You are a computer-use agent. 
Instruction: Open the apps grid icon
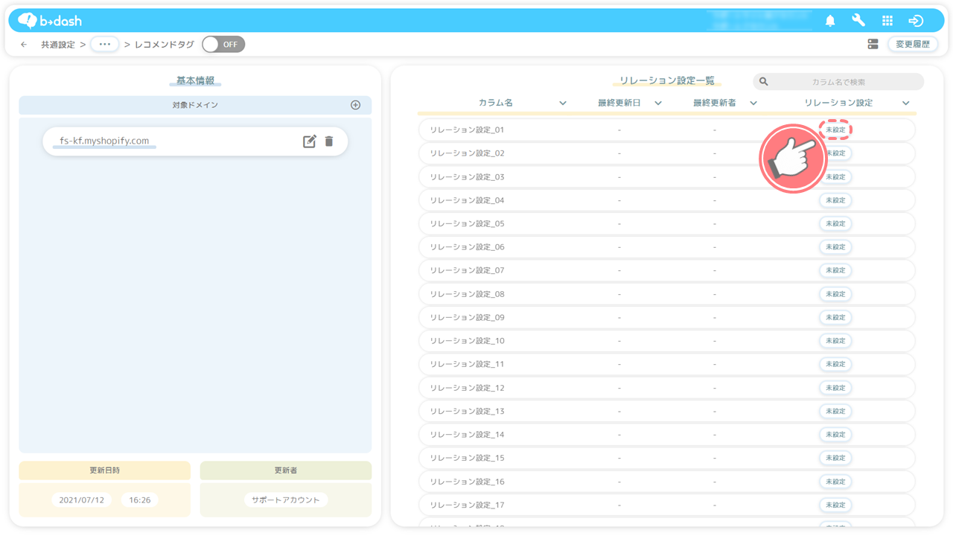click(x=887, y=21)
